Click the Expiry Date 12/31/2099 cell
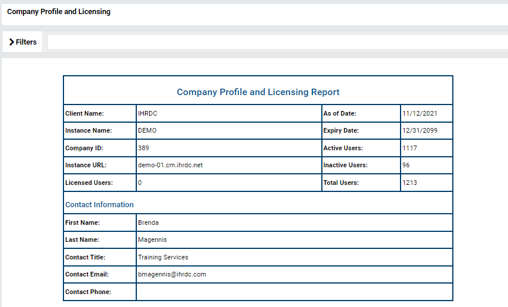 pyautogui.click(x=426, y=130)
